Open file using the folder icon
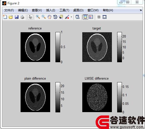145x129 pixels. (11, 17)
